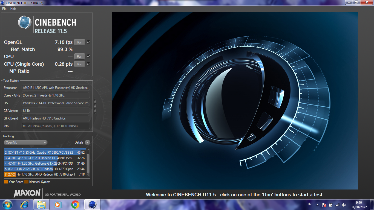Click the Info text field
The image size is (374, 210).
[56, 126]
